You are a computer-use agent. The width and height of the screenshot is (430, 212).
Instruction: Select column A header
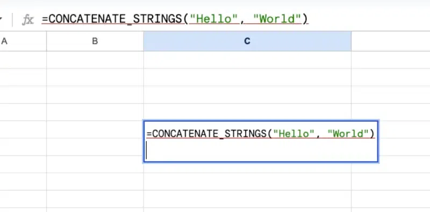[23, 41]
